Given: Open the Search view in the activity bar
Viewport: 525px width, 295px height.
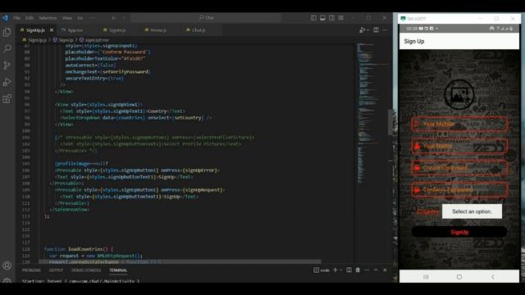Looking at the screenshot, I should (x=7, y=48).
